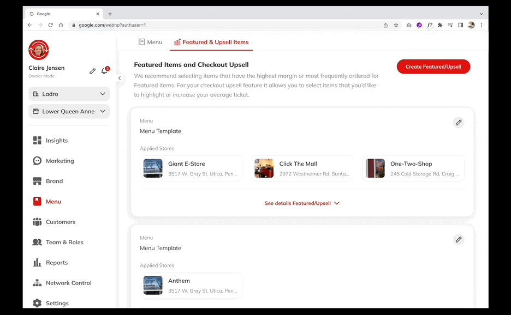Expand See details Featured/Upsell
This screenshot has height=315, width=511.
click(302, 203)
